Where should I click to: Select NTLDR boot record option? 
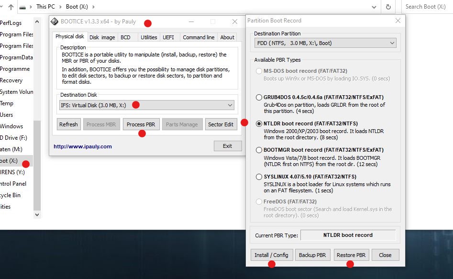pos(259,124)
